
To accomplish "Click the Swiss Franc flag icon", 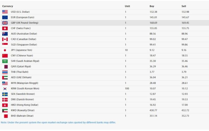I will click(5, 28).
